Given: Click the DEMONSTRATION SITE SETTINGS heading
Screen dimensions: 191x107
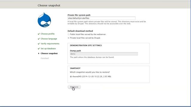Looking at the screenshot, I should coord(86,45).
